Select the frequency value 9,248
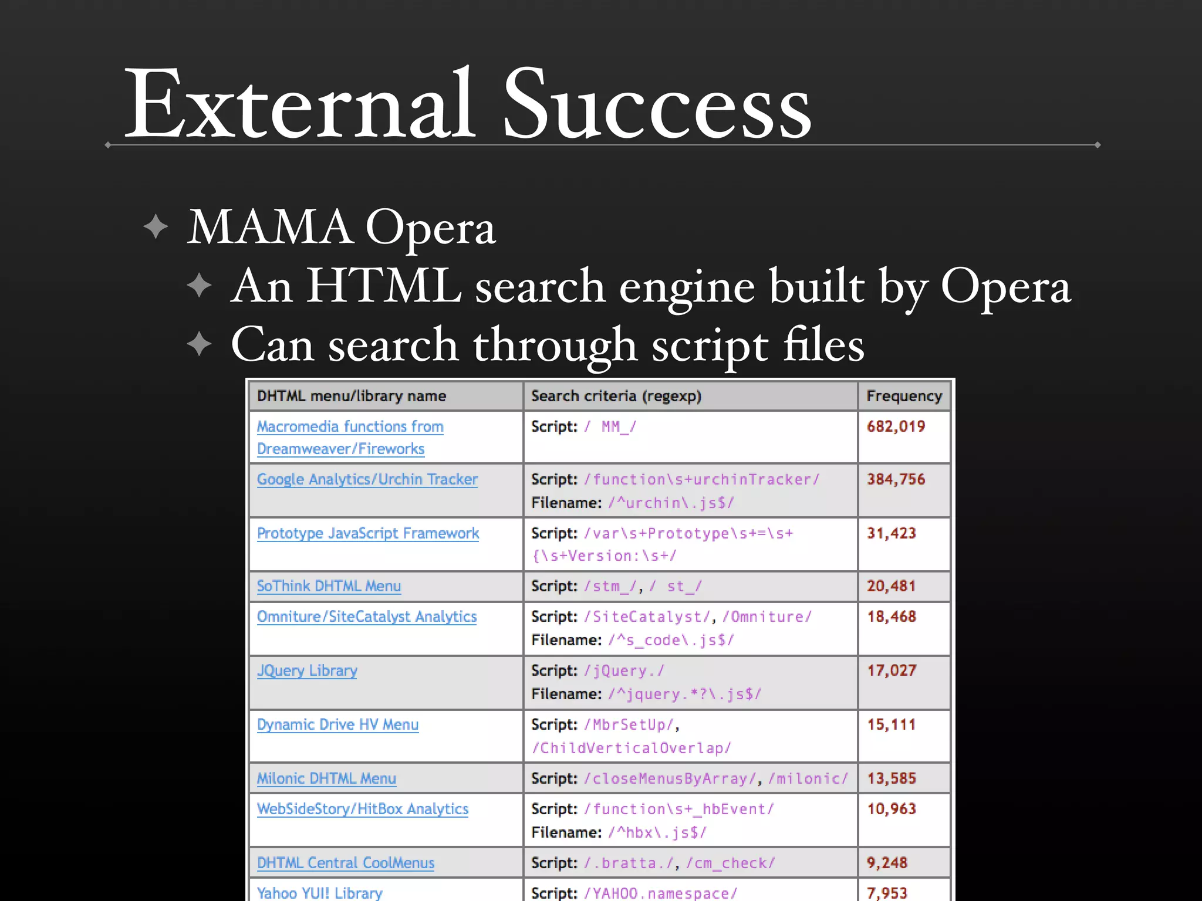The width and height of the screenshot is (1202, 901). pos(887,863)
